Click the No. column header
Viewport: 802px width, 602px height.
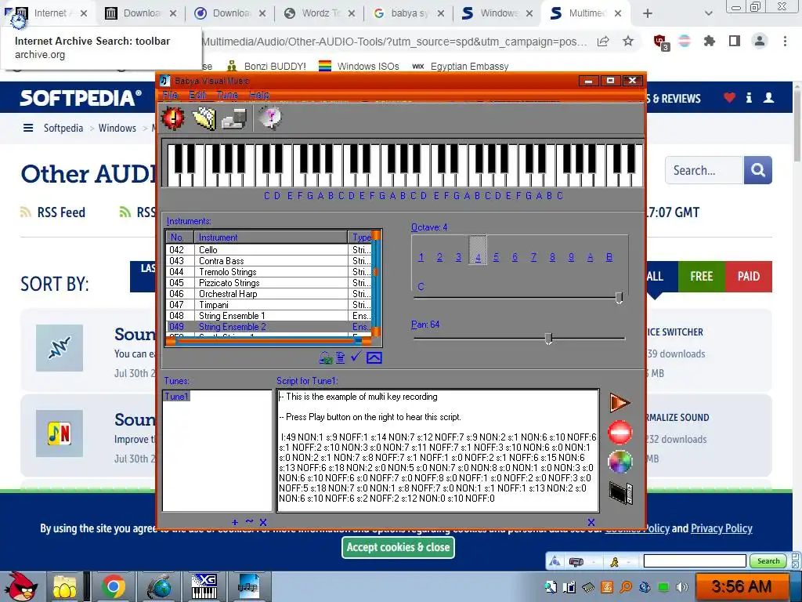(180, 237)
